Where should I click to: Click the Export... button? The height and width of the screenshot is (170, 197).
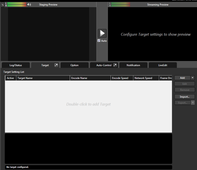tap(183, 103)
